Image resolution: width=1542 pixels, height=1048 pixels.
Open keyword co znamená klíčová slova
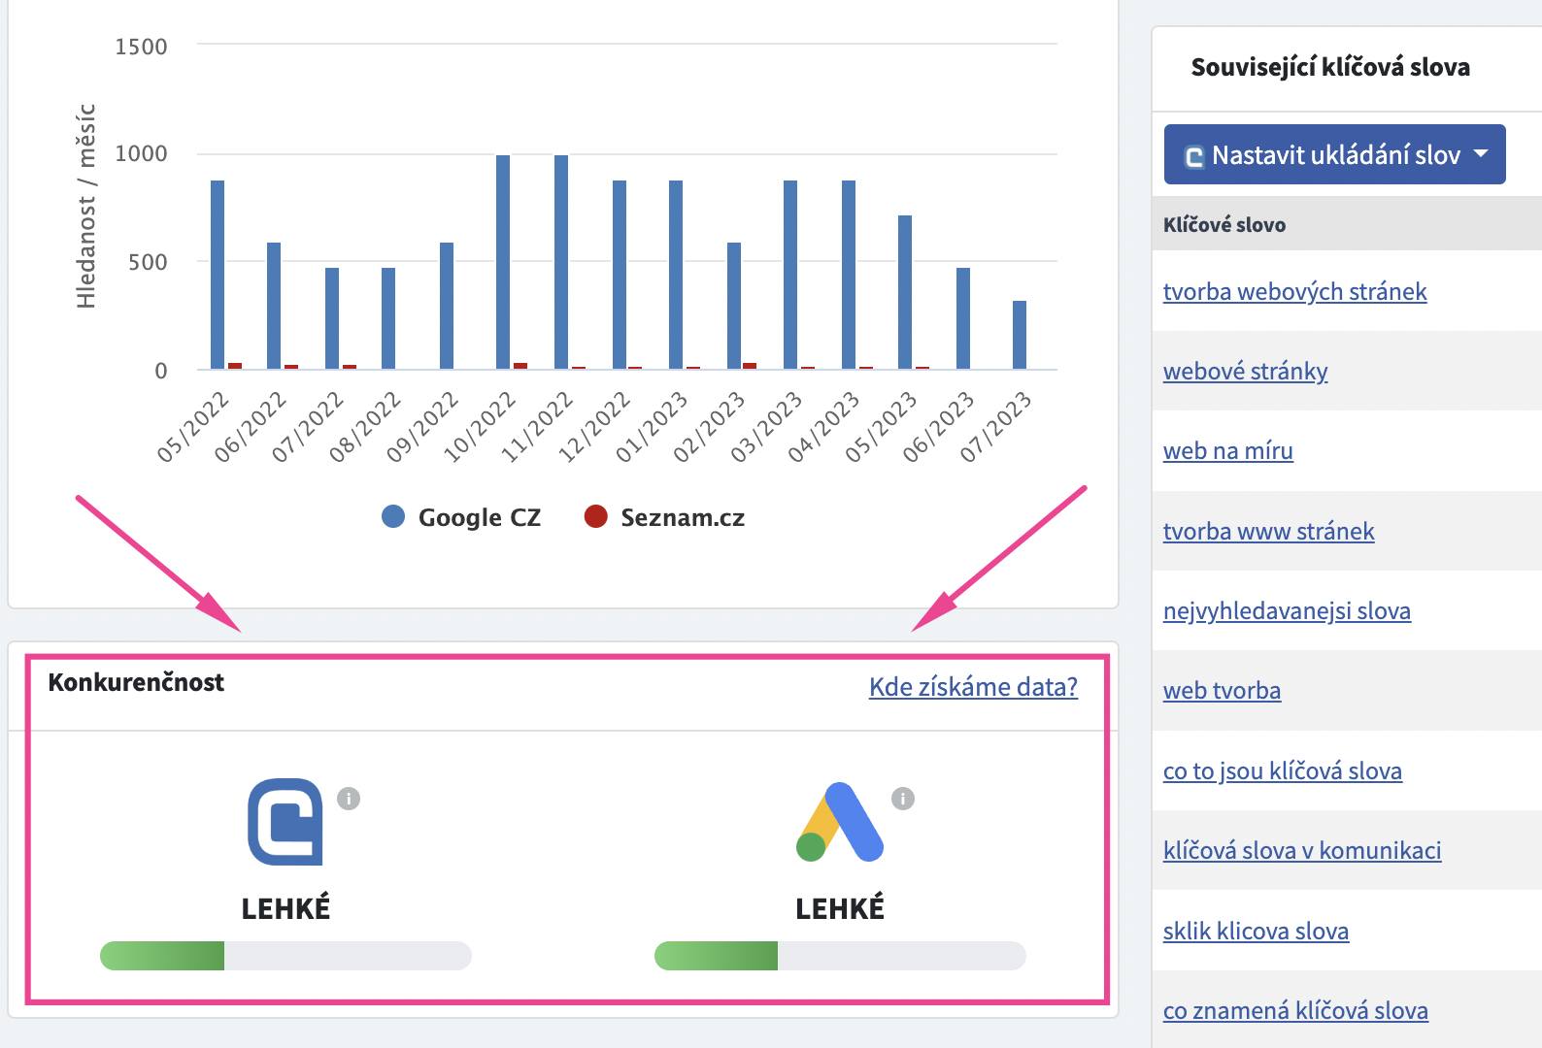pyautogui.click(x=1295, y=1011)
